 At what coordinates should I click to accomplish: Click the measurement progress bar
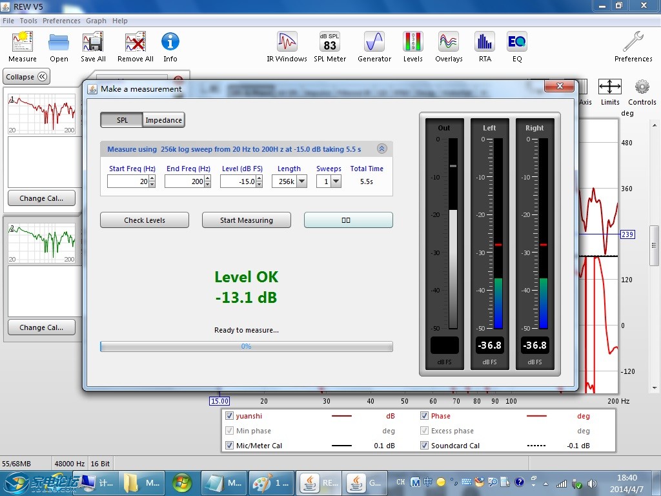(x=247, y=346)
